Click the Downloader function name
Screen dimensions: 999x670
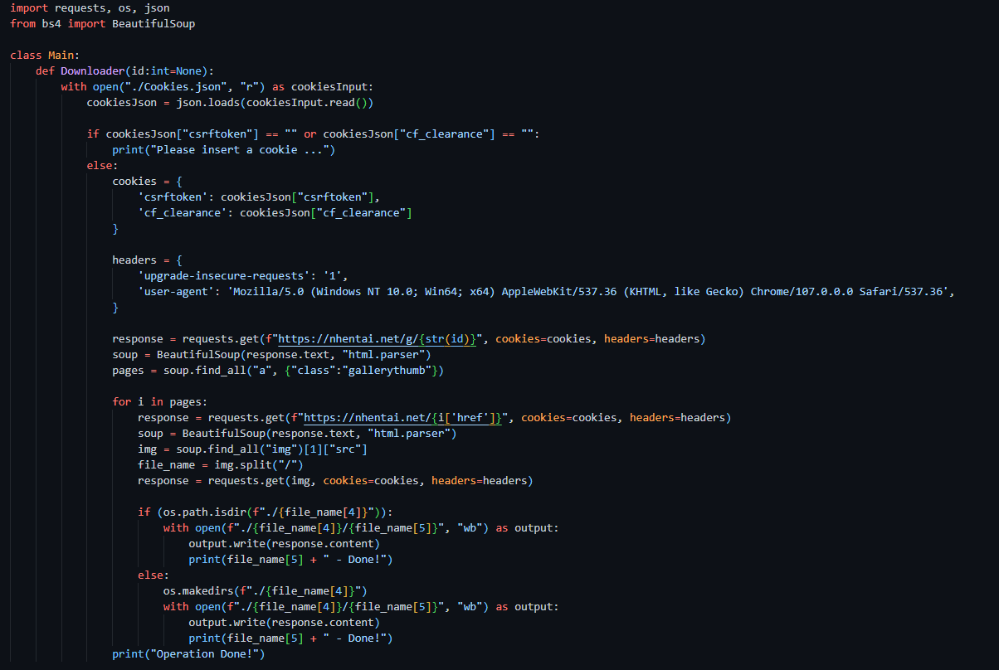click(91, 70)
